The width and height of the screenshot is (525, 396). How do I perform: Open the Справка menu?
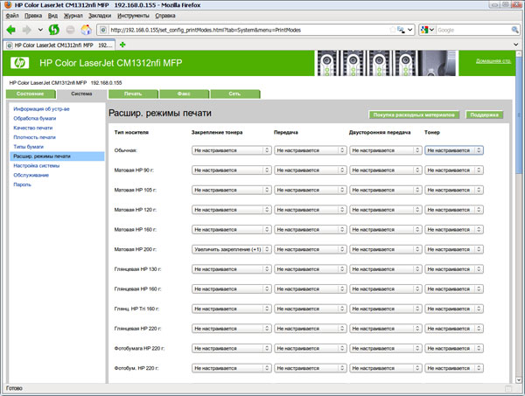point(165,16)
